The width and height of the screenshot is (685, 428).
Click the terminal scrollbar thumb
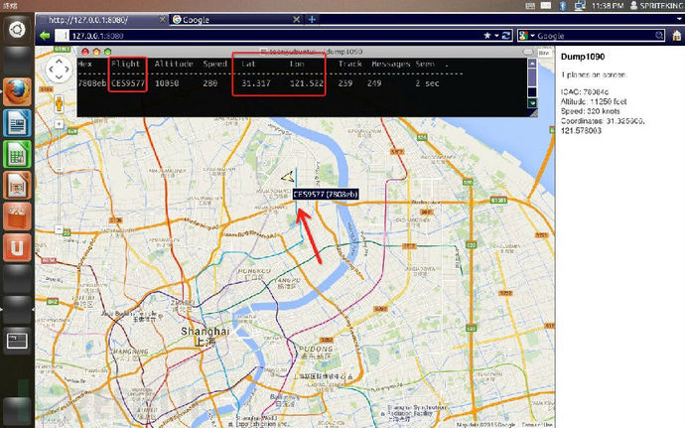coord(532,76)
